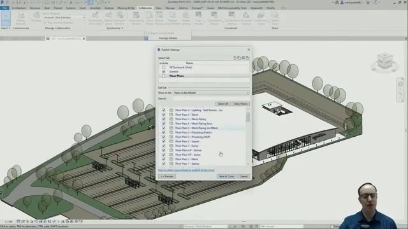408x229 pixels.
Task: Expand the Select panel dropdown
Action: 6,28
